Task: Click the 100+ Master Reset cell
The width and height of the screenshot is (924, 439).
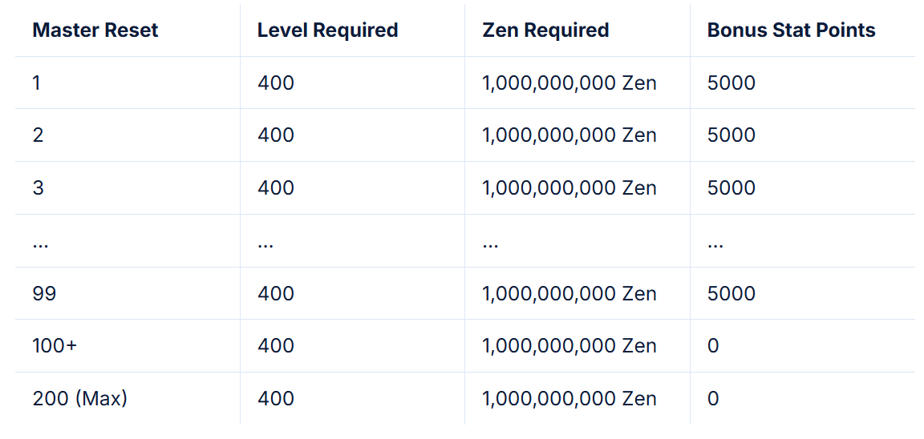Action: 55,346
